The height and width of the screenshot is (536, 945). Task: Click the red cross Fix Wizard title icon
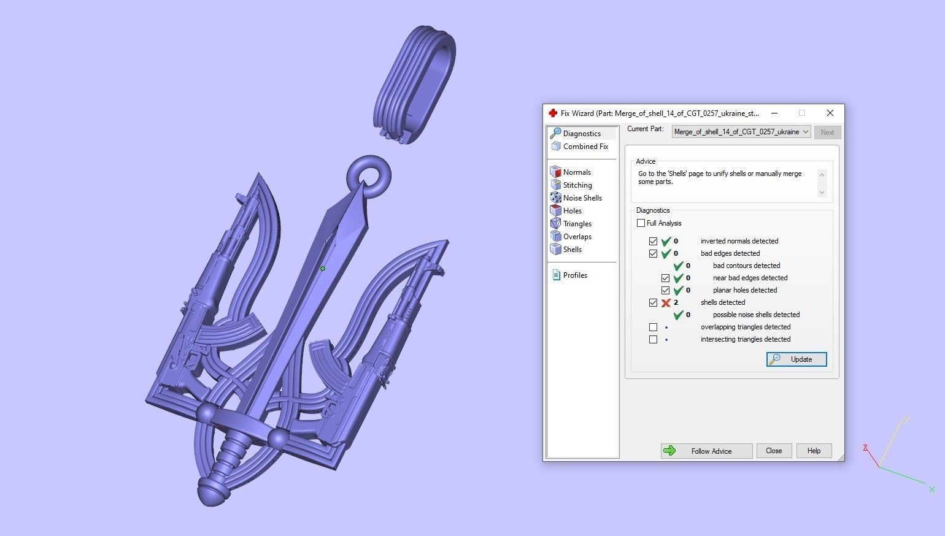tap(552, 113)
